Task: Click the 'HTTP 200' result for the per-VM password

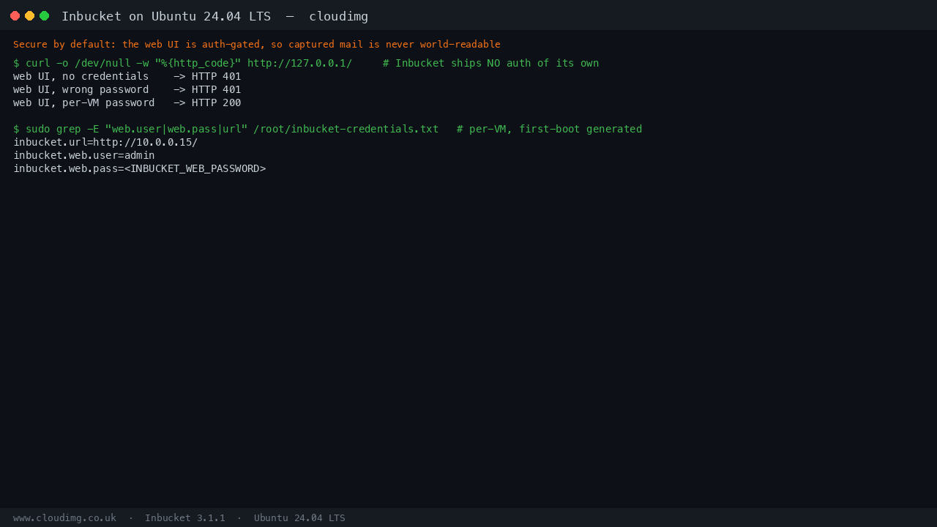Action: 217,103
